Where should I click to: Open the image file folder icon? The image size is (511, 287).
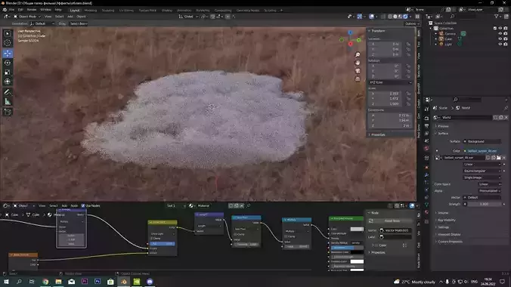point(499,158)
